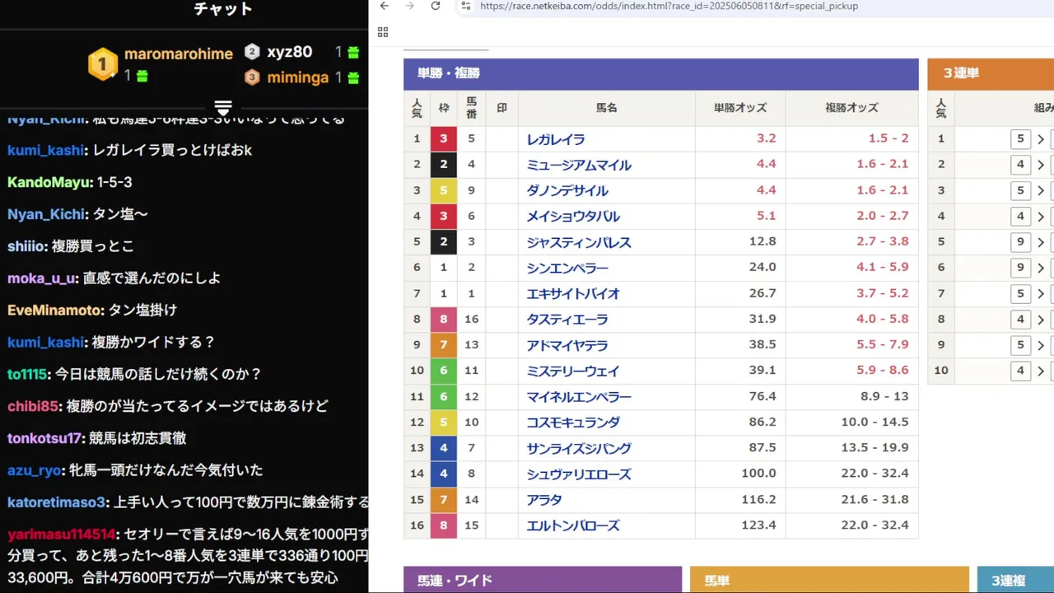This screenshot has width=1054, height=593.
Task: Reload the netkeiba page
Action: [436, 6]
